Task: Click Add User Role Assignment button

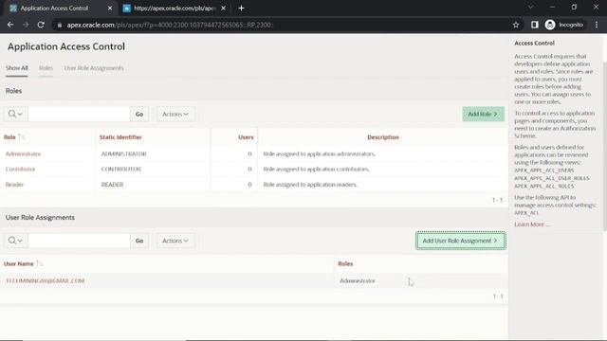Action: coord(460,241)
